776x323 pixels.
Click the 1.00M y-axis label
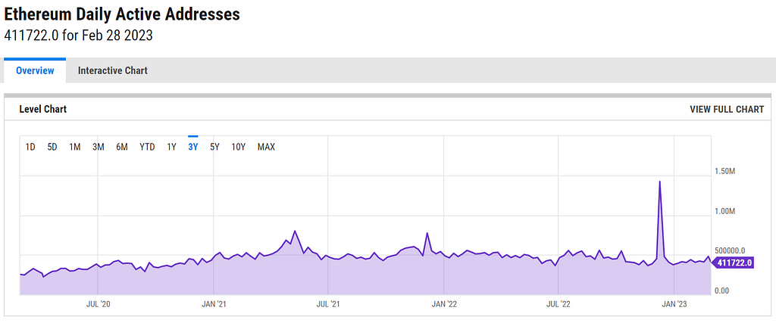725,211
